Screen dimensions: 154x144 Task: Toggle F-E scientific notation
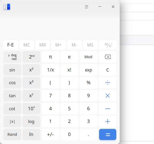click(x=11, y=45)
